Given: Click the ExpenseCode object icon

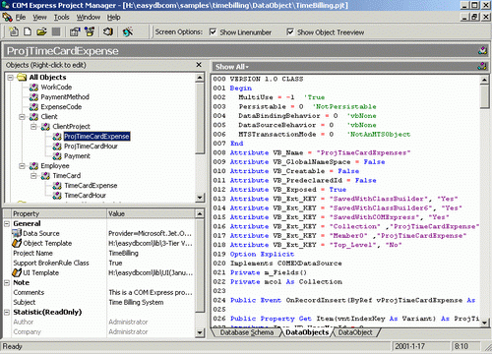Looking at the screenshot, I should point(33,107).
